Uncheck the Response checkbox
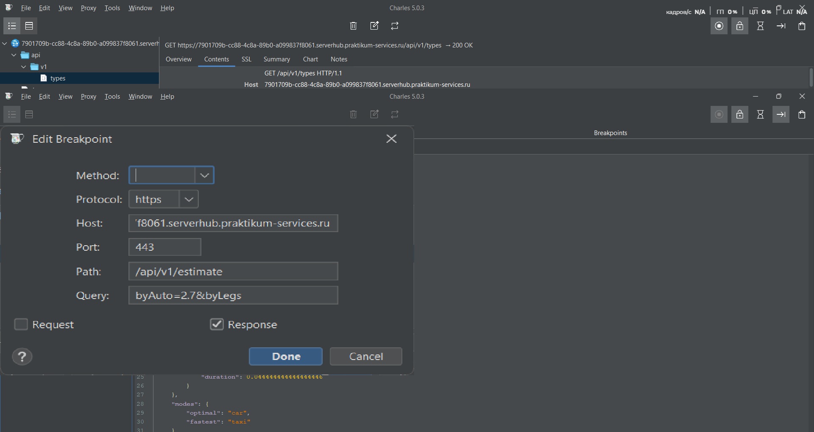The image size is (814, 432). tap(217, 324)
